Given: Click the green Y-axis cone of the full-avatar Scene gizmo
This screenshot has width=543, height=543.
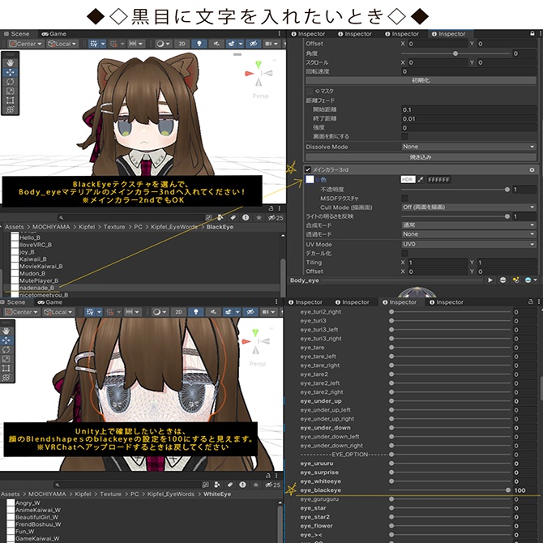Looking at the screenshot, I should point(259,64).
